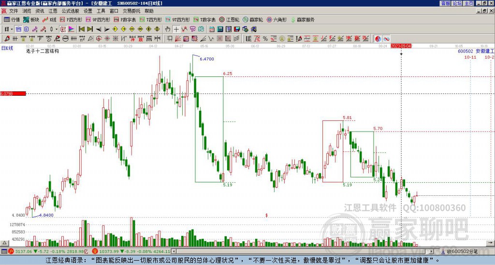495x265 pixels.
Task: Open the 浏览 menu
Action: pos(27,11)
